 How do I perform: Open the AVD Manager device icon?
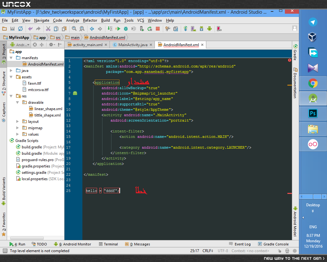(x=193, y=29)
